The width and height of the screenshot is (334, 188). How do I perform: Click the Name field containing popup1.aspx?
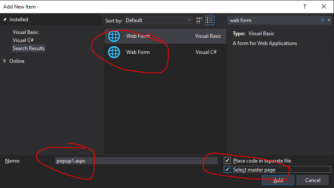pos(136,160)
